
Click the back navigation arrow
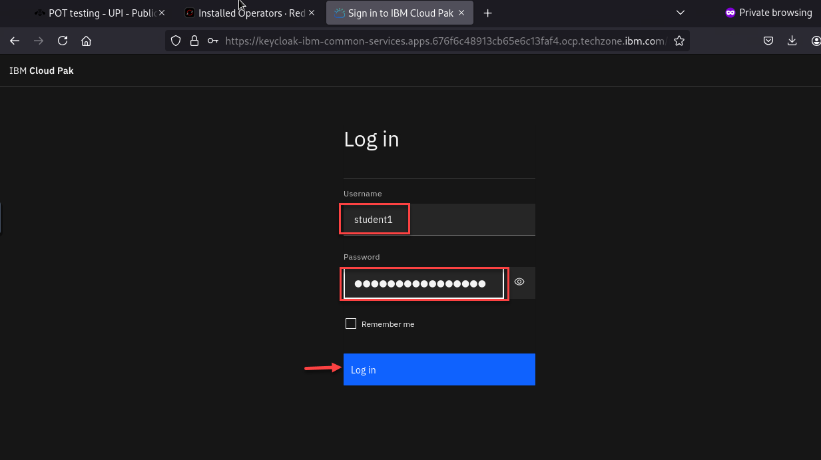tap(15, 41)
